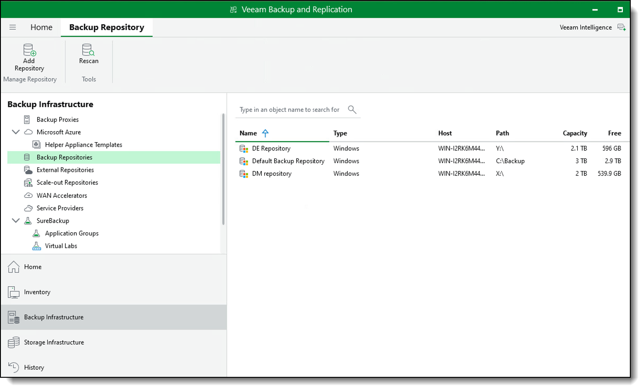Screen dimensions: 644x391
Task: Select Backup Proxies in tree
Action: click(57, 119)
